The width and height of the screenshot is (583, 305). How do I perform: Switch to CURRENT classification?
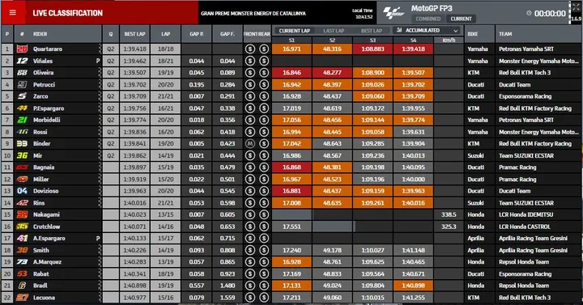click(461, 19)
